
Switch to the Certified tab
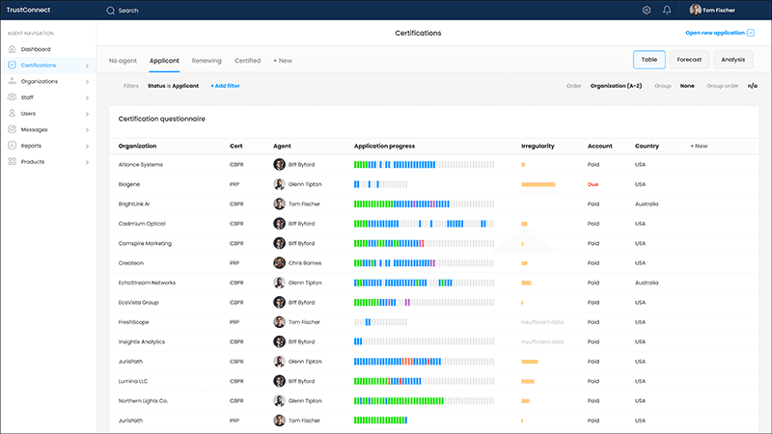click(247, 61)
